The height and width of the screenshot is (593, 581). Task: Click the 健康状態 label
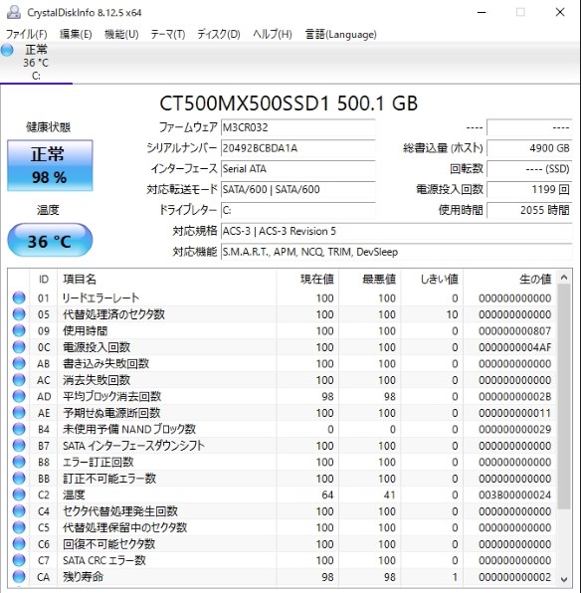pos(48,127)
